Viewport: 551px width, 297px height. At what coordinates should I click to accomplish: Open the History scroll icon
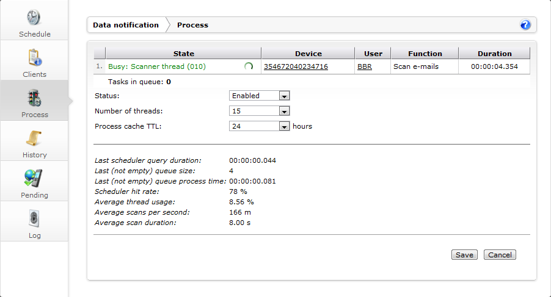tap(34, 138)
